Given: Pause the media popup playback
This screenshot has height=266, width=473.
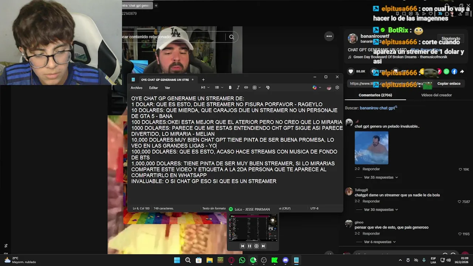Looking at the screenshot, I should pos(249,246).
